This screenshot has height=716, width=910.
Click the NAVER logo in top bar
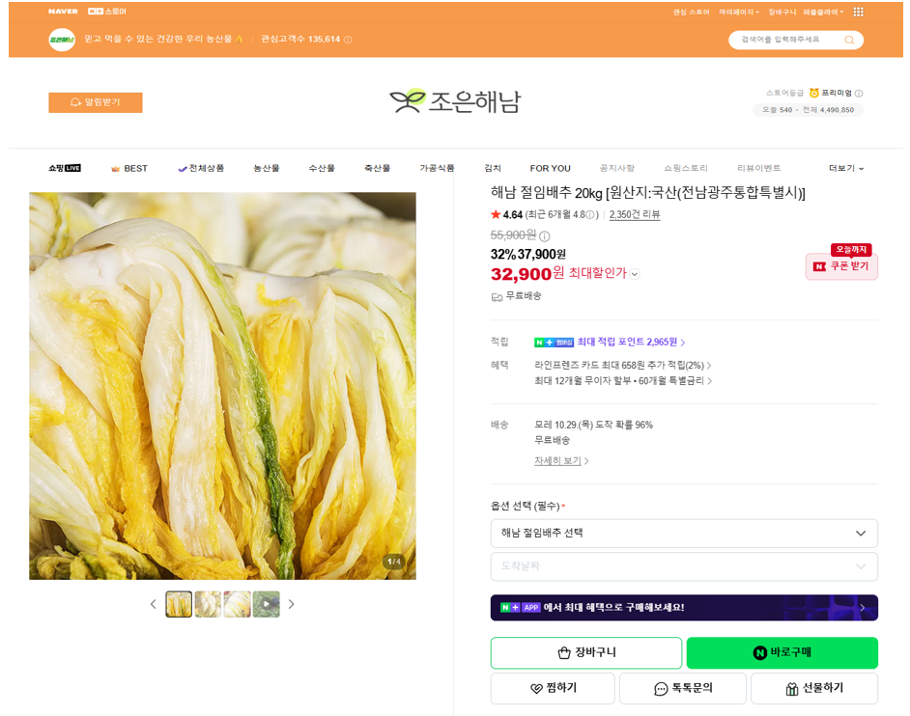point(63,12)
